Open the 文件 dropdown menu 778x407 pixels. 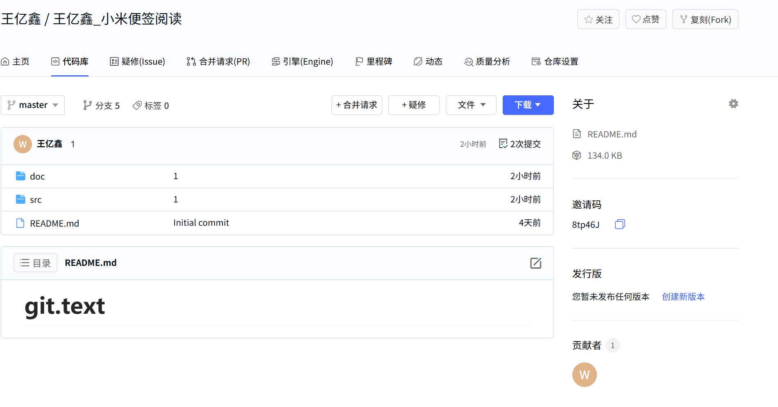pos(471,105)
